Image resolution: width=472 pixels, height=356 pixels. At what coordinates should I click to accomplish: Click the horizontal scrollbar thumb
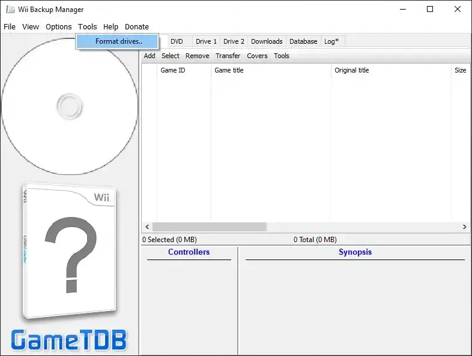coord(210,227)
